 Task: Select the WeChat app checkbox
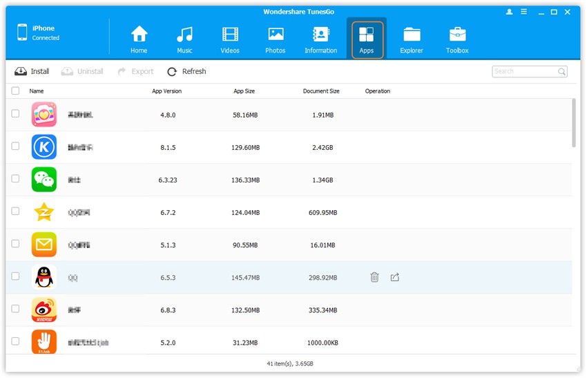pos(15,179)
